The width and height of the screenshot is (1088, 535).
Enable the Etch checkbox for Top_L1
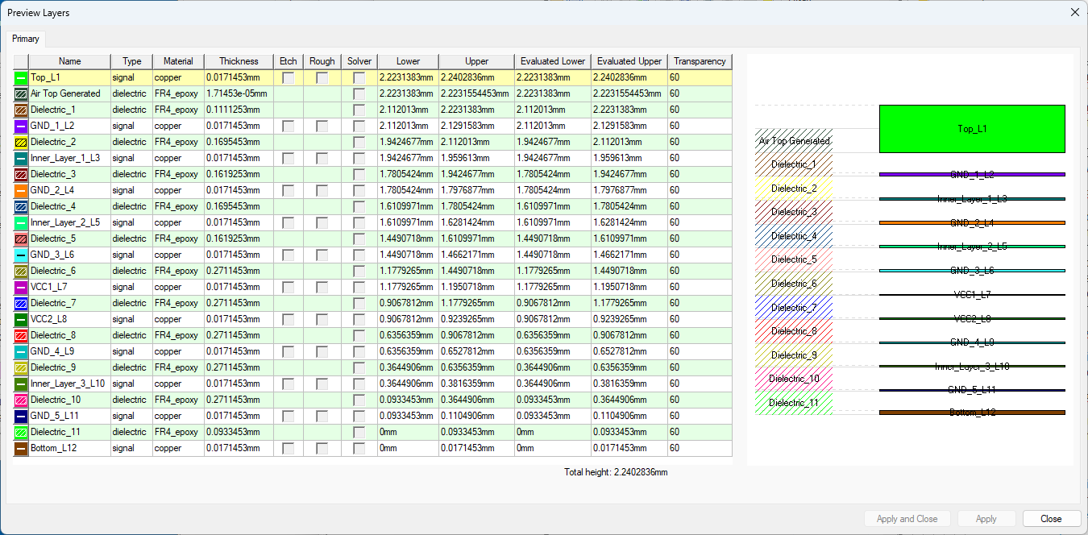click(x=288, y=77)
